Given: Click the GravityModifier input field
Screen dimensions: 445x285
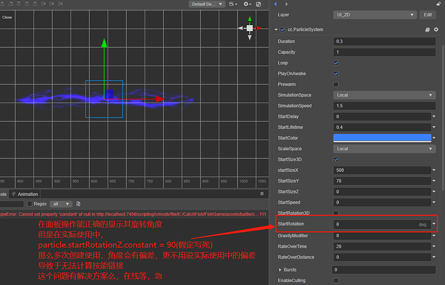Looking at the screenshot, I should pyautogui.click(x=382, y=235).
